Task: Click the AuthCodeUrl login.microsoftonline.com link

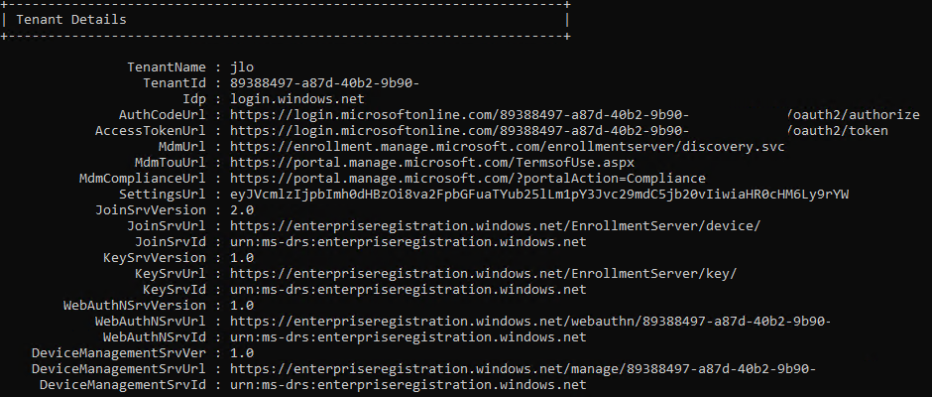Action: click(575, 115)
